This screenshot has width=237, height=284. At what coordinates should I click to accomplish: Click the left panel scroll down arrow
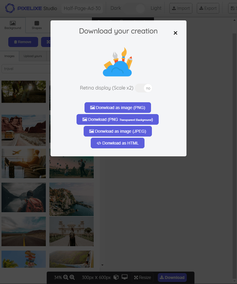[102, 265]
